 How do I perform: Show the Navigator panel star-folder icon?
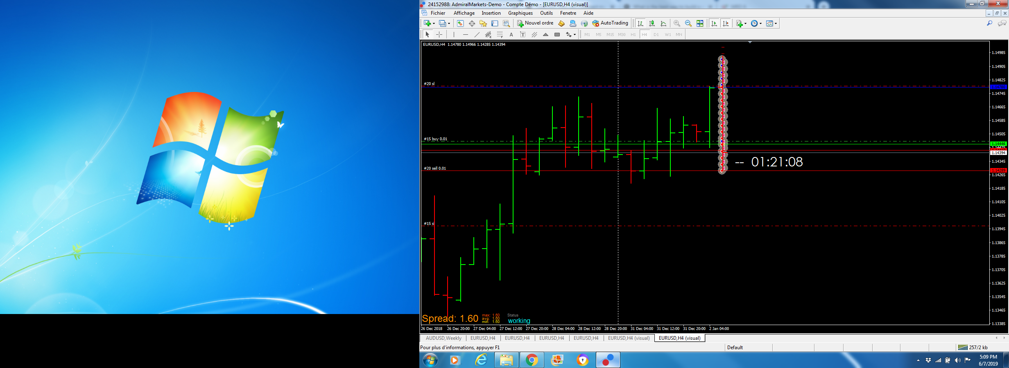click(x=483, y=23)
